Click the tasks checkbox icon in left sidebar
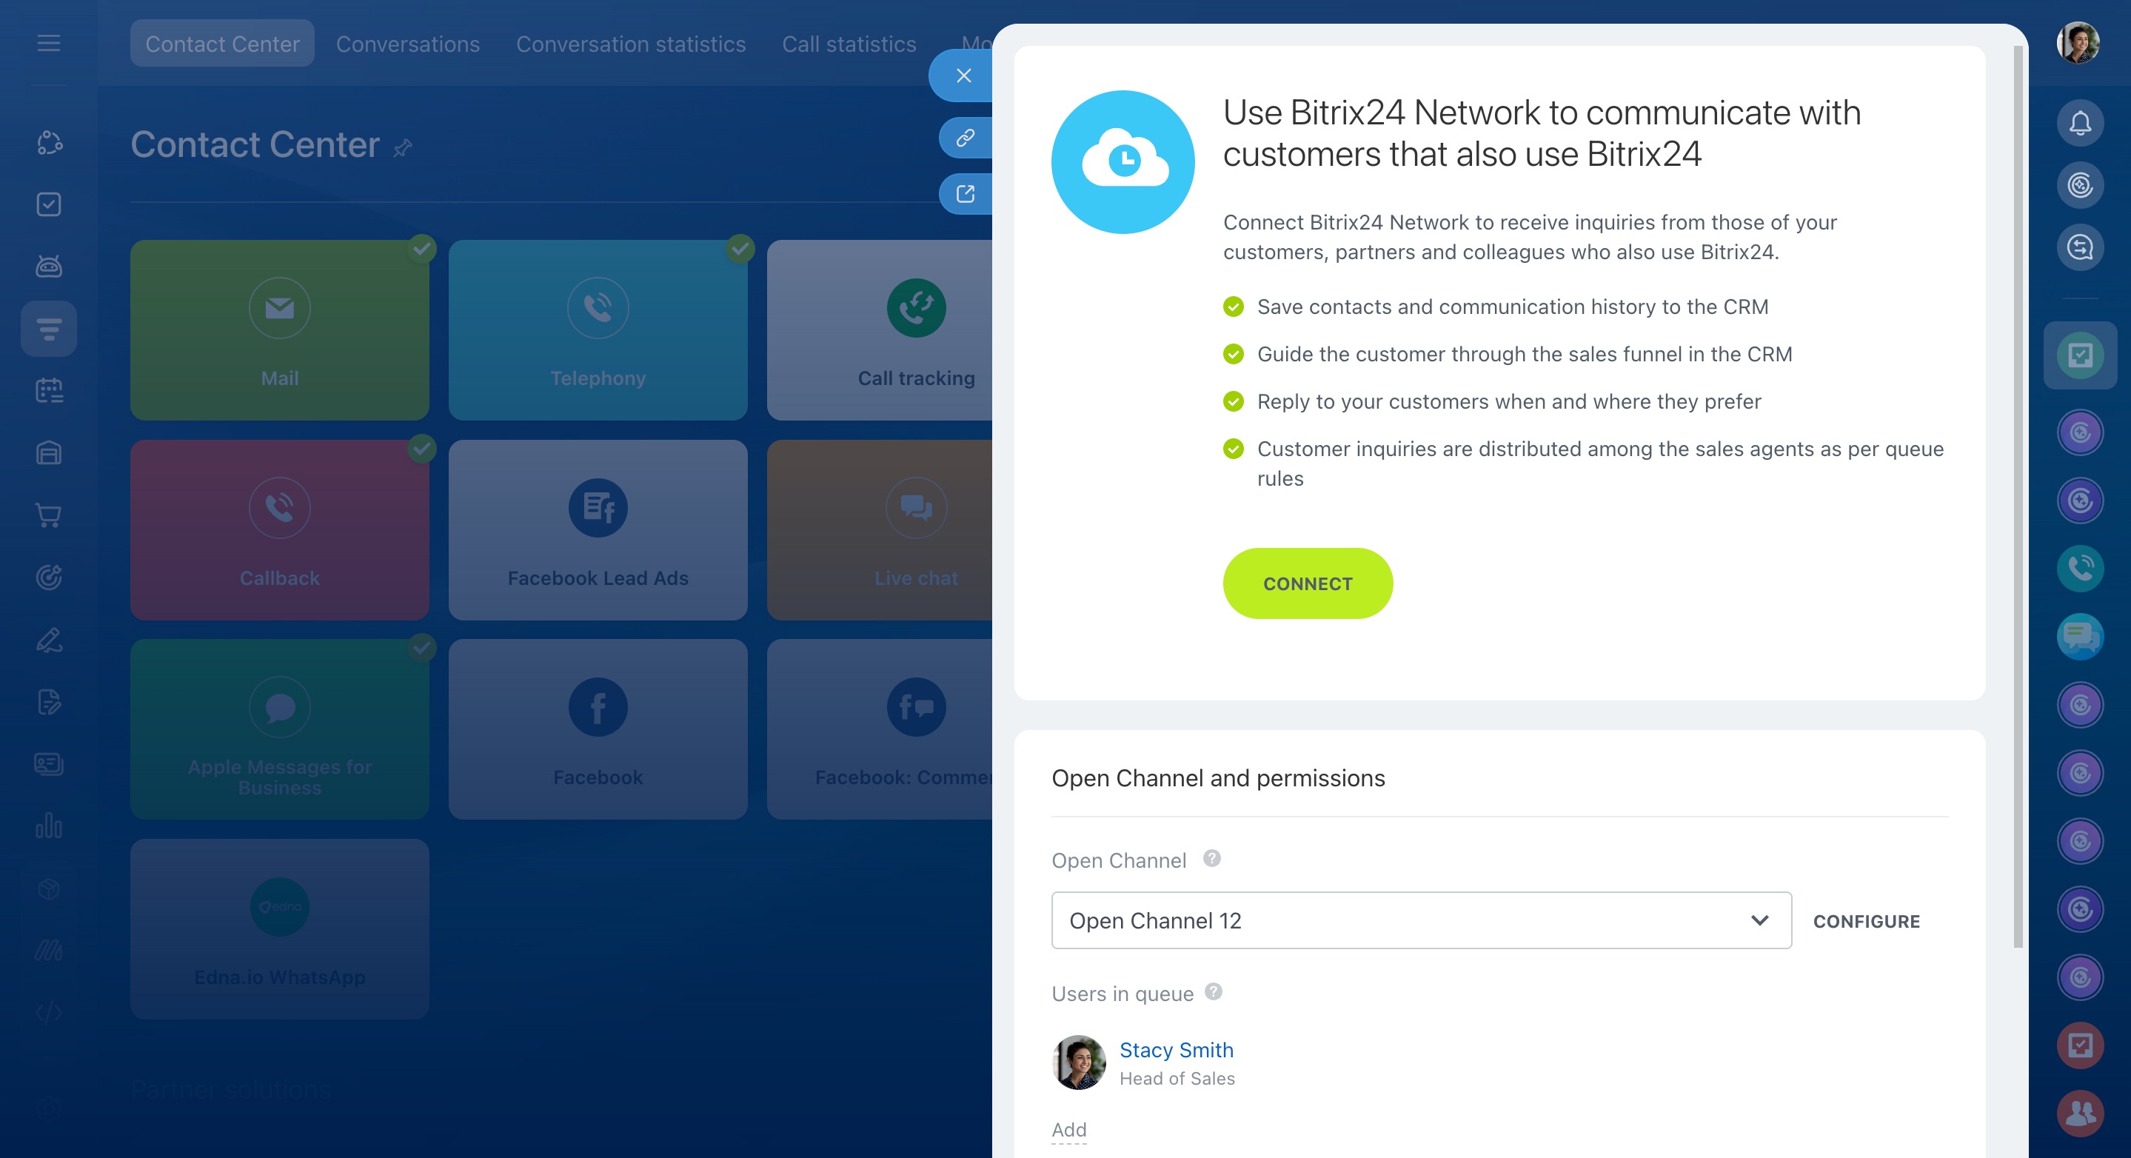This screenshot has height=1158, width=2131. point(49,204)
